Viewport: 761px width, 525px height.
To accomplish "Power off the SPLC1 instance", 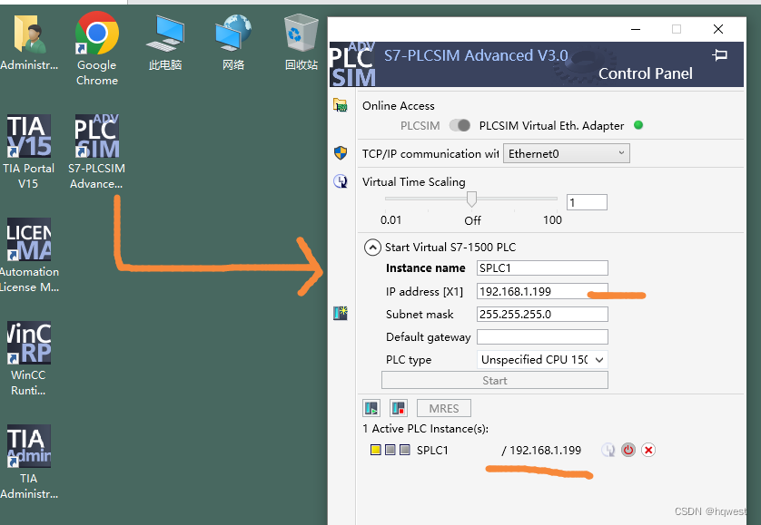I will 628,450.
